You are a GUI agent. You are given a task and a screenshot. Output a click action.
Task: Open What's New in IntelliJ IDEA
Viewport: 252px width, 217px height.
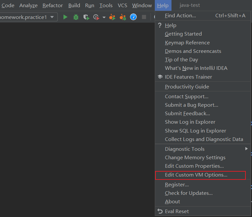[x=203, y=68]
